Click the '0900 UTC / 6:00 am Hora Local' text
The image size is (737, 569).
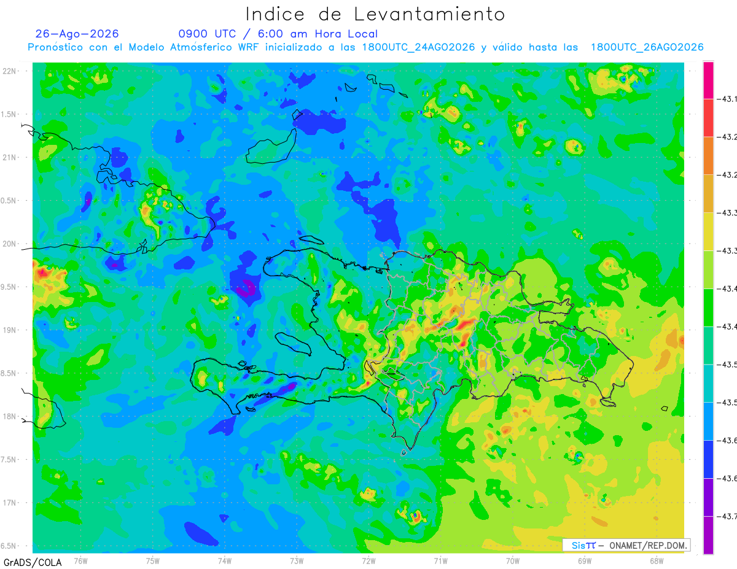(x=278, y=34)
